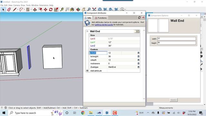Select the Offset tool
206x116 pixels.
click(40, 10)
